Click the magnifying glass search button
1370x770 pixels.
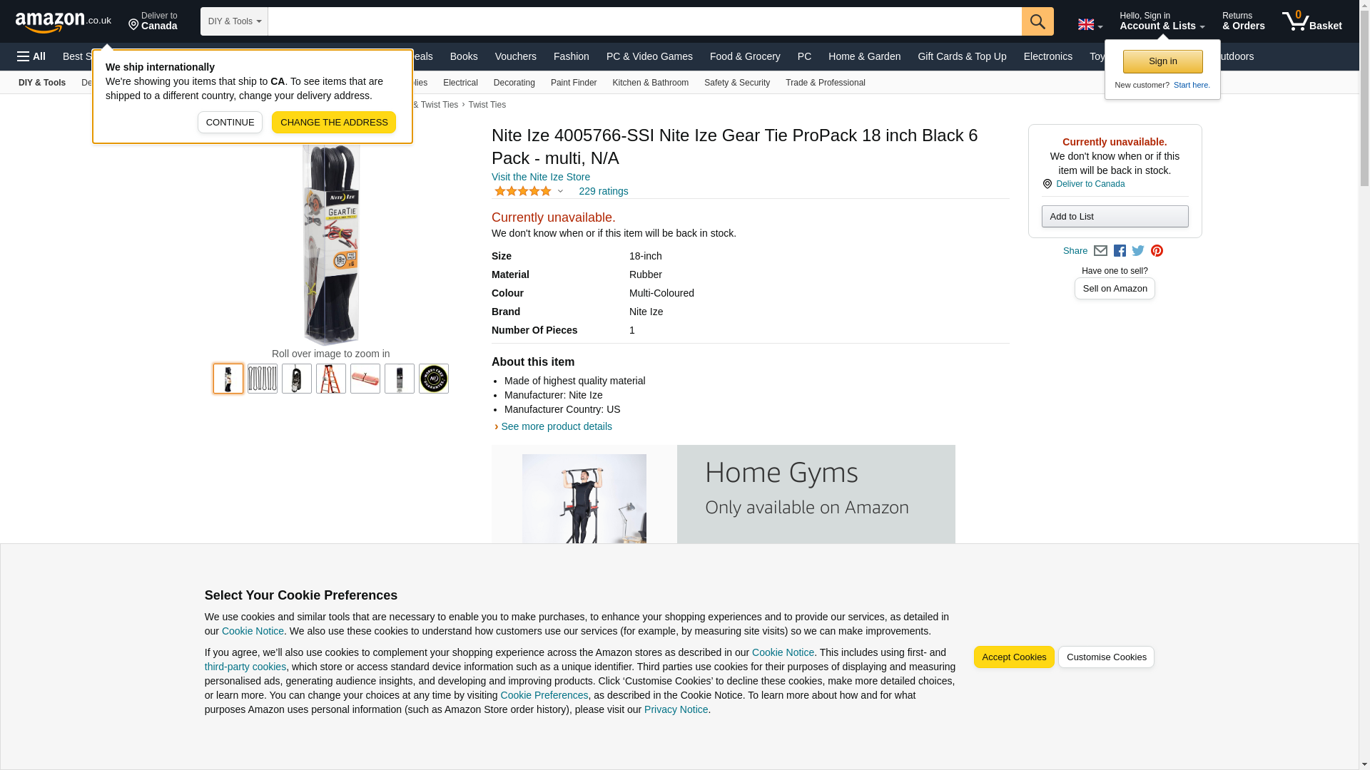(1037, 21)
